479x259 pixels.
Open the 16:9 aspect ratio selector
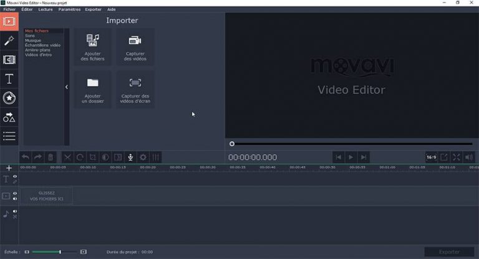coord(432,158)
